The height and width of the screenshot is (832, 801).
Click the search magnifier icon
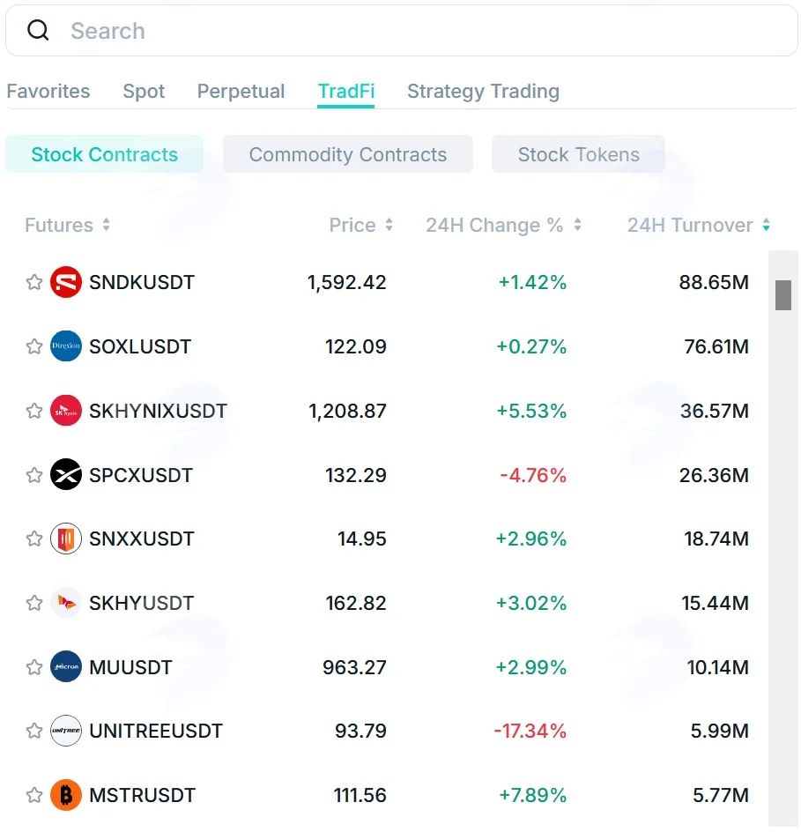click(38, 30)
